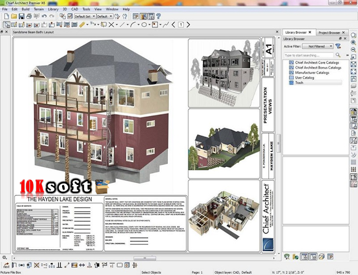
Task: Pick the CAD line drawing tool
Action: (x=122, y=25)
